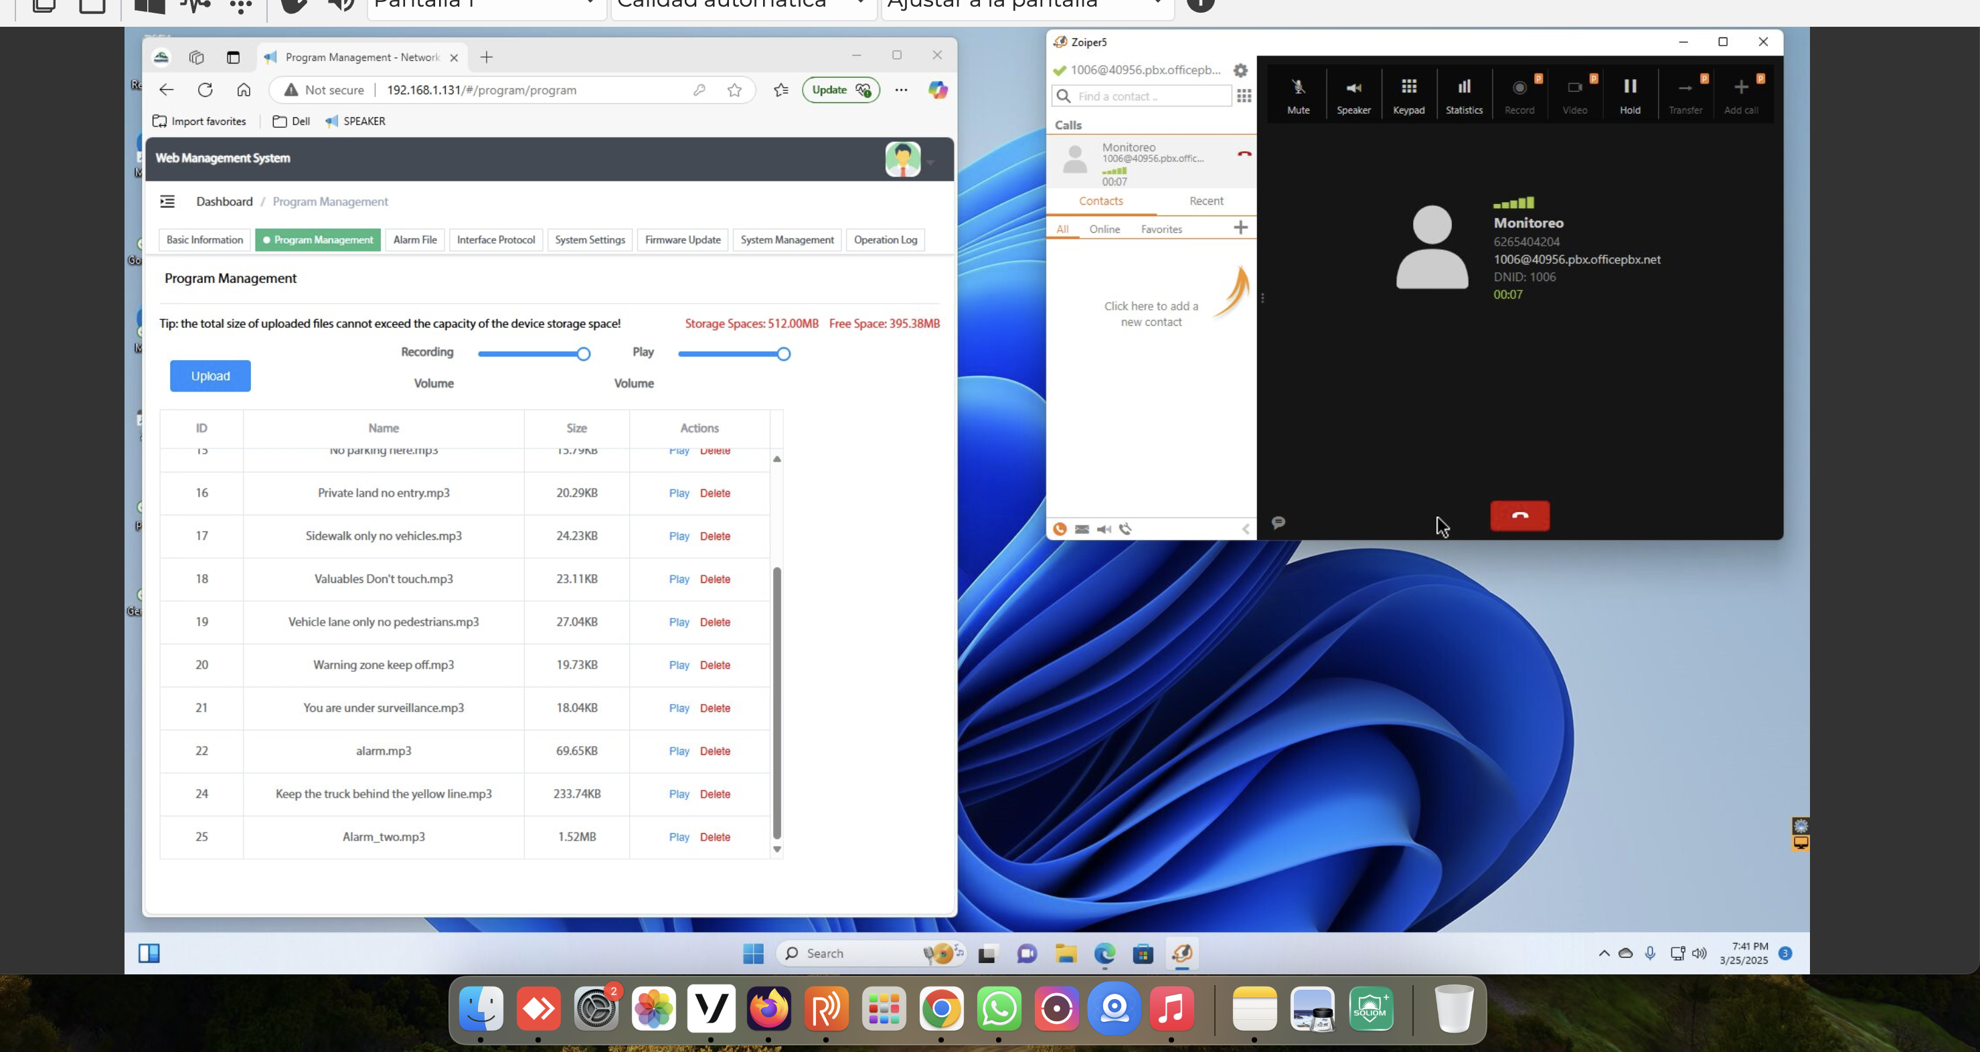1980x1052 pixels.
Task: Open Basic Information tab
Action: pyautogui.click(x=204, y=240)
